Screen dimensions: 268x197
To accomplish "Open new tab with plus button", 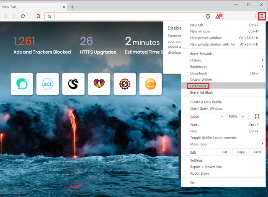I will click(72, 7).
